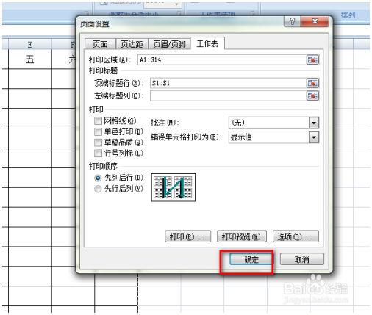This screenshot has width=372, height=315.
Task: Click into the 左端标题列 input field
Action: 228,95
